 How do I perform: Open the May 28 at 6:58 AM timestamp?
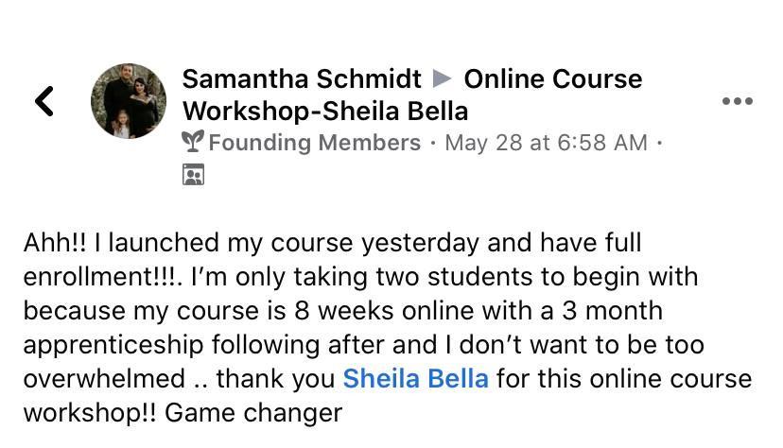tap(546, 143)
